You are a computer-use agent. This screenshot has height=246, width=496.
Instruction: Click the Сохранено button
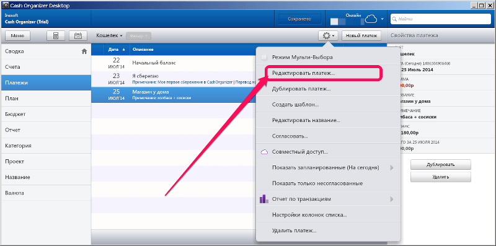pyautogui.click(x=299, y=19)
